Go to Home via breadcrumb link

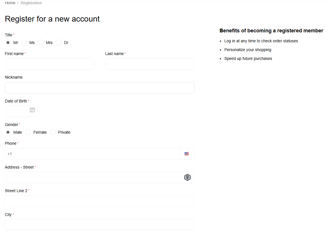coord(10,3)
